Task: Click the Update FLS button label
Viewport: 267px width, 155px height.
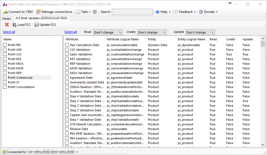Action: 48,25
